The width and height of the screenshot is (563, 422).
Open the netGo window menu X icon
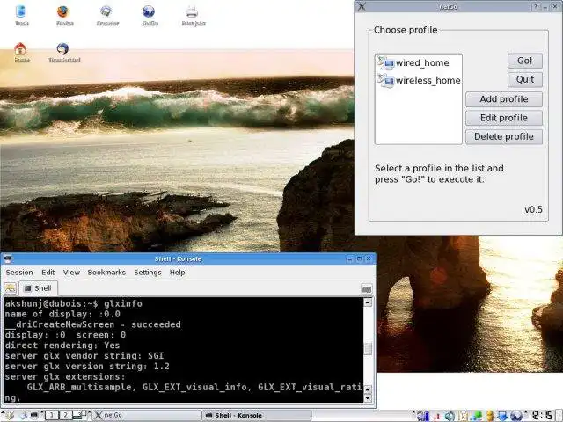coord(362,6)
